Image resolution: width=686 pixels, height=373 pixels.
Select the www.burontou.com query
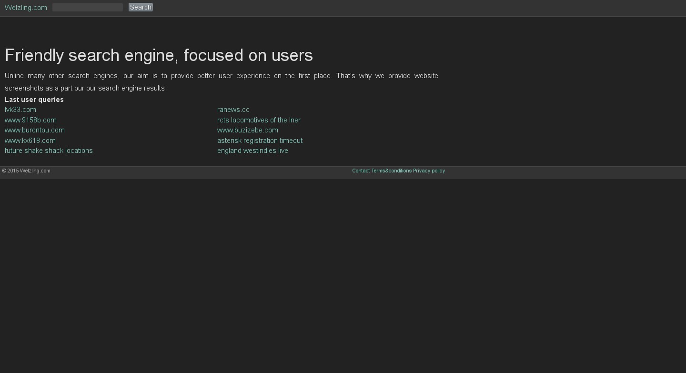pos(35,130)
